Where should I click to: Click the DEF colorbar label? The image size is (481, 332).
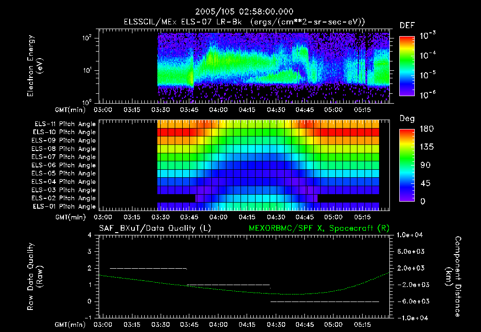click(x=407, y=25)
